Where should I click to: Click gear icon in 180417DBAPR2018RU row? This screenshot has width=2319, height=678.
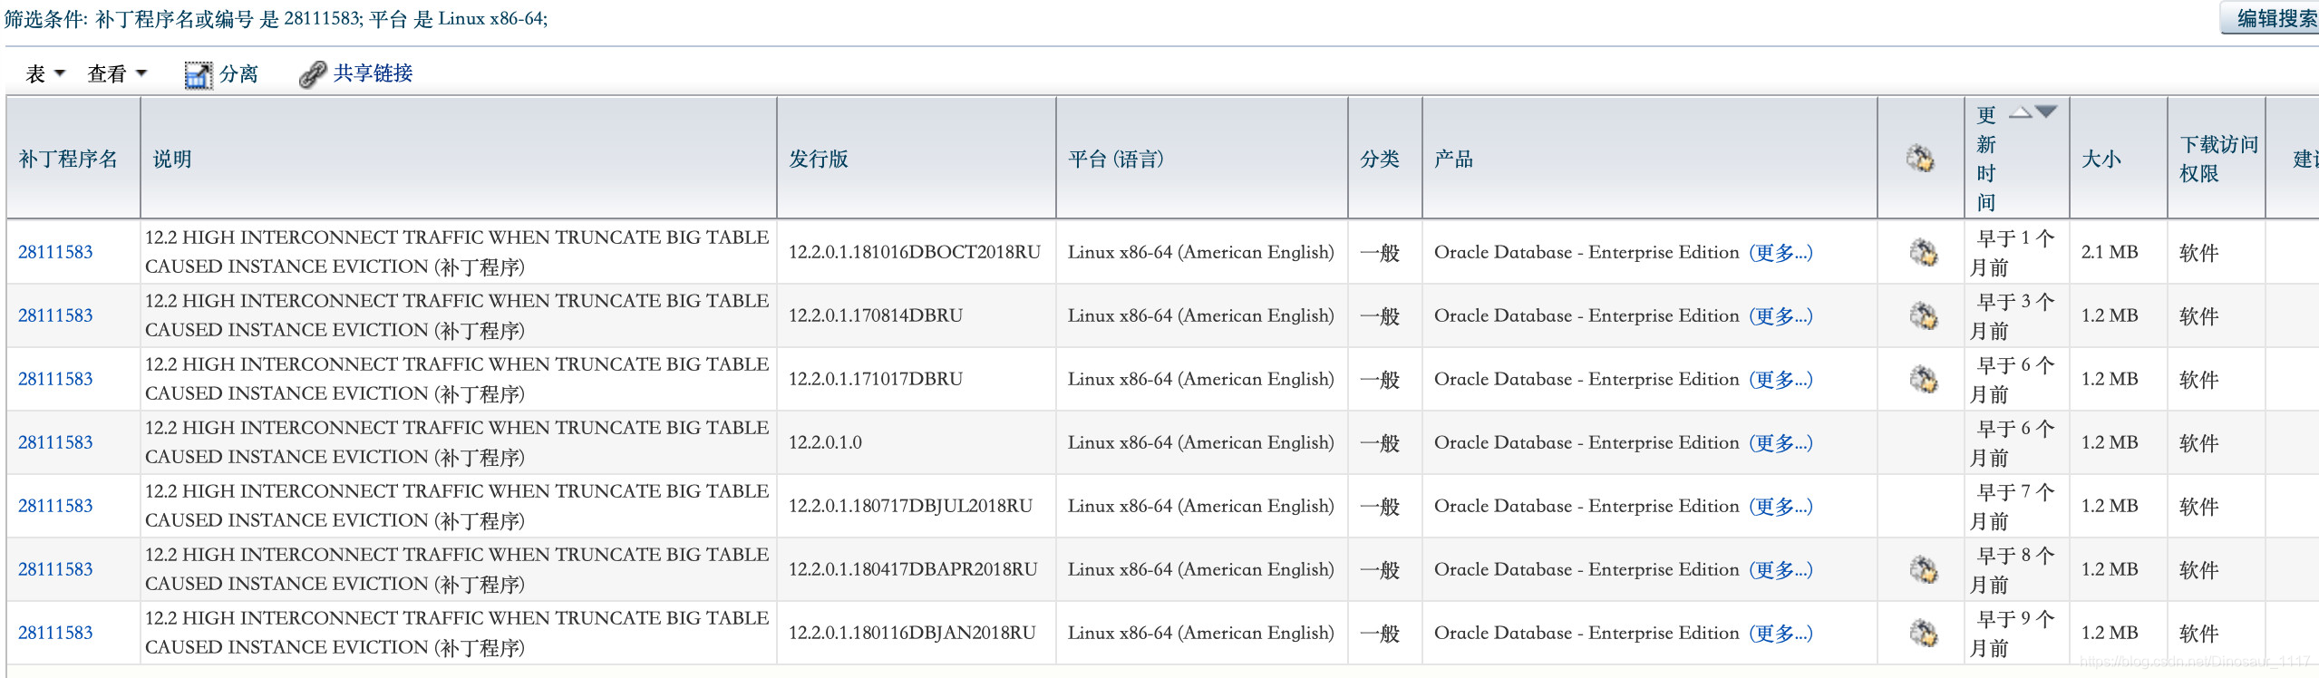pos(1923,570)
